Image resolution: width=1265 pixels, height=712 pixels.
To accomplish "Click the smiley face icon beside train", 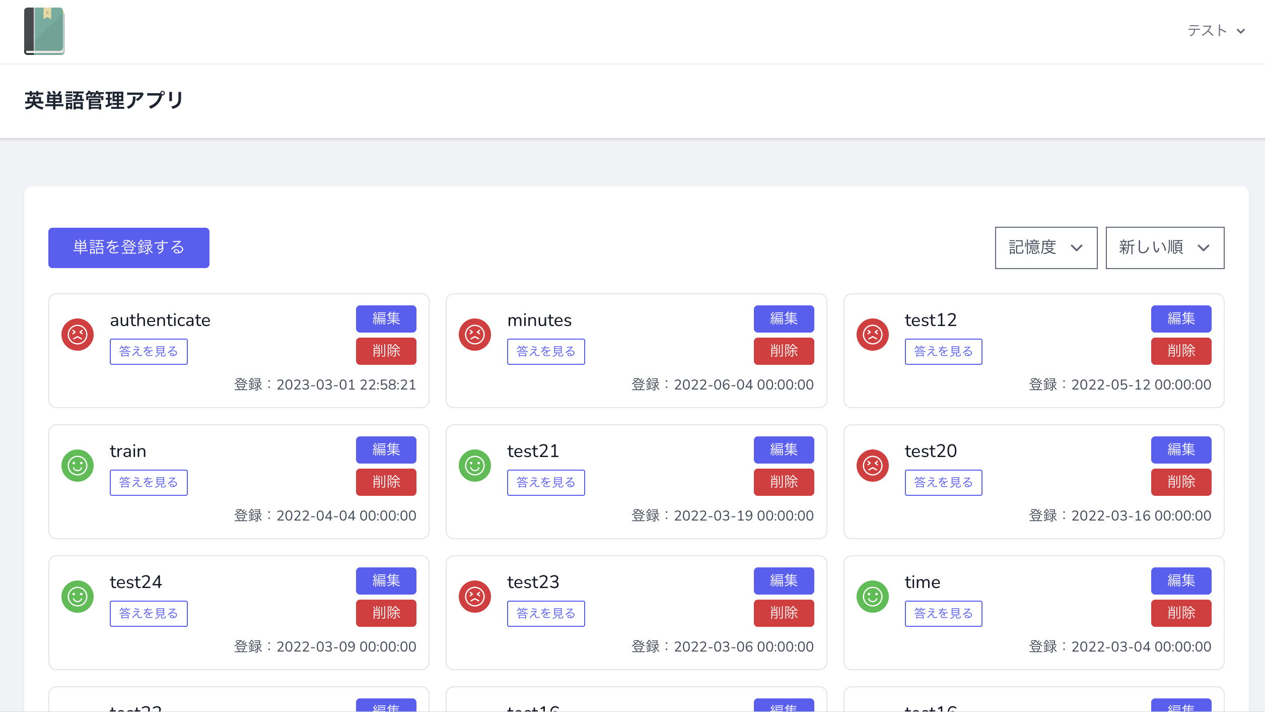I will click(x=78, y=466).
